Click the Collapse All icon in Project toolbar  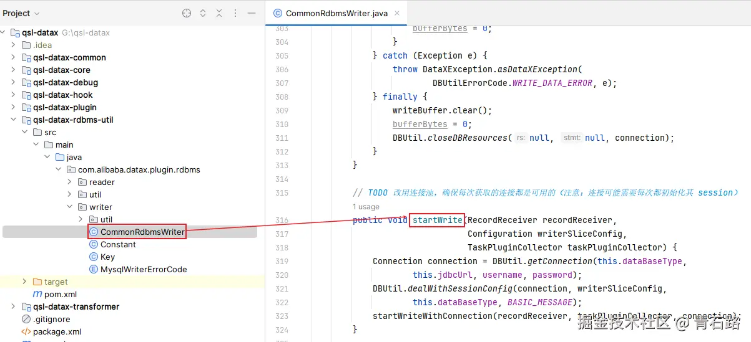click(x=219, y=13)
